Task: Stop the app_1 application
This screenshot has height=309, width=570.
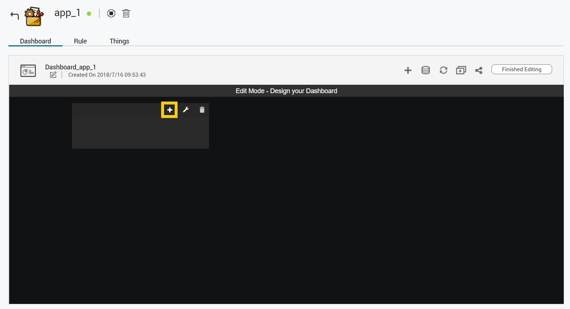Action: point(111,14)
